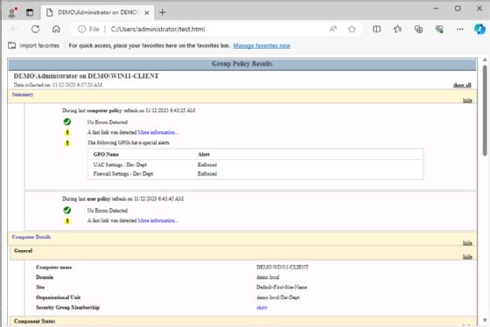
Task: Select the demo.local domain value
Action: (x=268, y=277)
